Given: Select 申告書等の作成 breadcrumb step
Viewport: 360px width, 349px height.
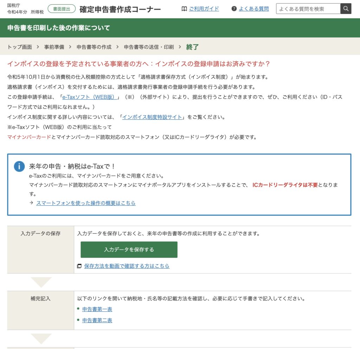Looking at the screenshot, I should click(x=94, y=47).
